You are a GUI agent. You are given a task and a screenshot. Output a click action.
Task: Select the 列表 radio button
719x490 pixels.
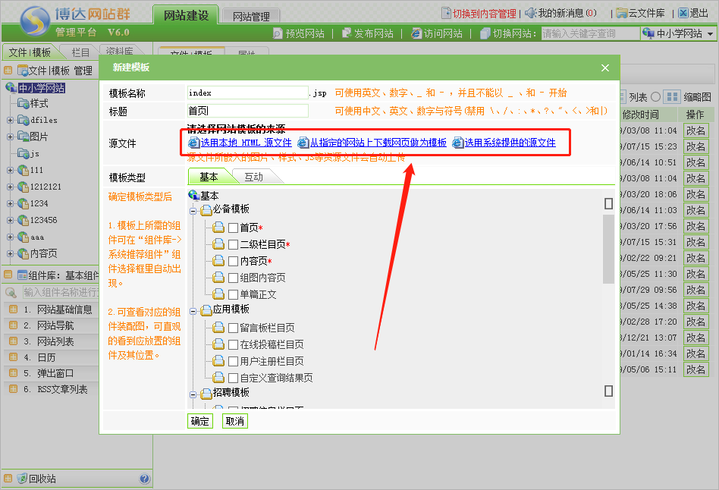pyautogui.click(x=655, y=97)
